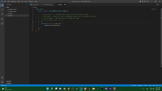Open the Windows Start menu
Screen dimensions: 162x91
click(x=48, y=89)
